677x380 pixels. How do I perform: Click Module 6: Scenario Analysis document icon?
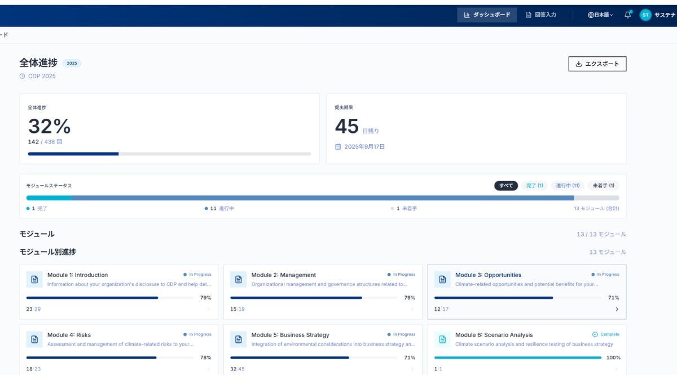tap(442, 339)
